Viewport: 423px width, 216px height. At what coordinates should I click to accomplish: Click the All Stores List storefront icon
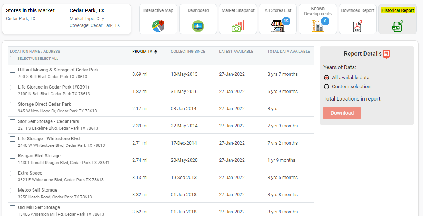(x=278, y=27)
